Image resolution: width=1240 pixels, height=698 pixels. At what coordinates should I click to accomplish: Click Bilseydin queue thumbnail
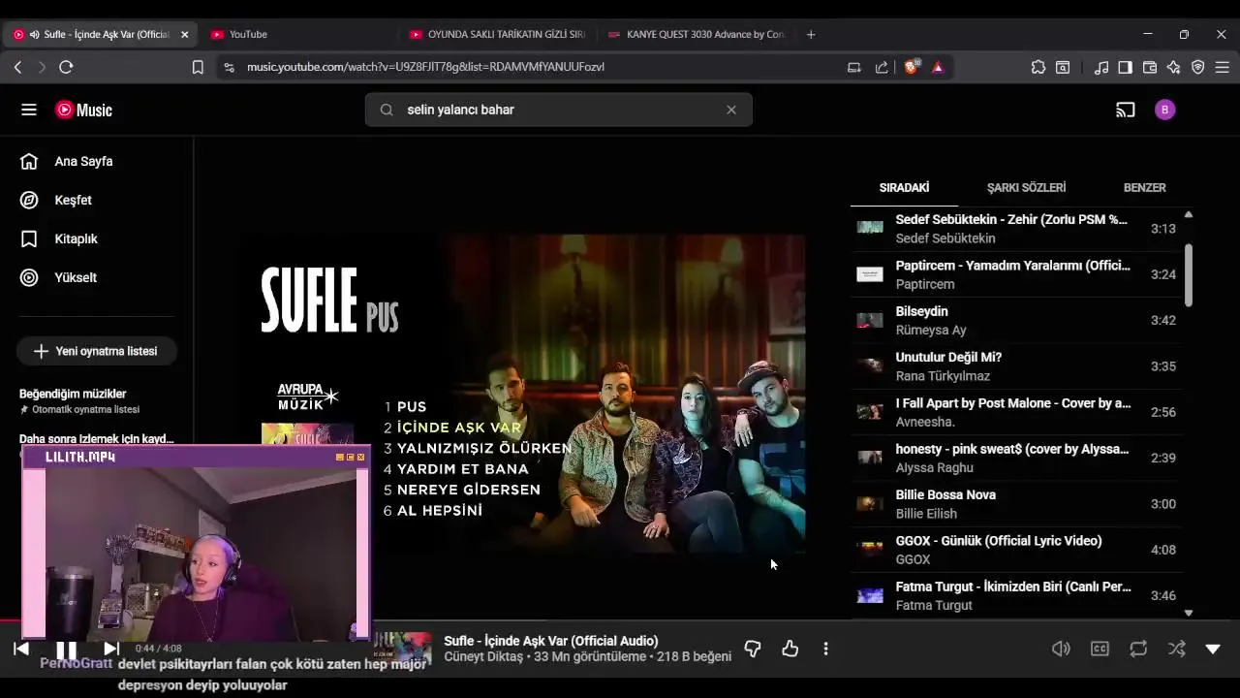click(870, 320)
